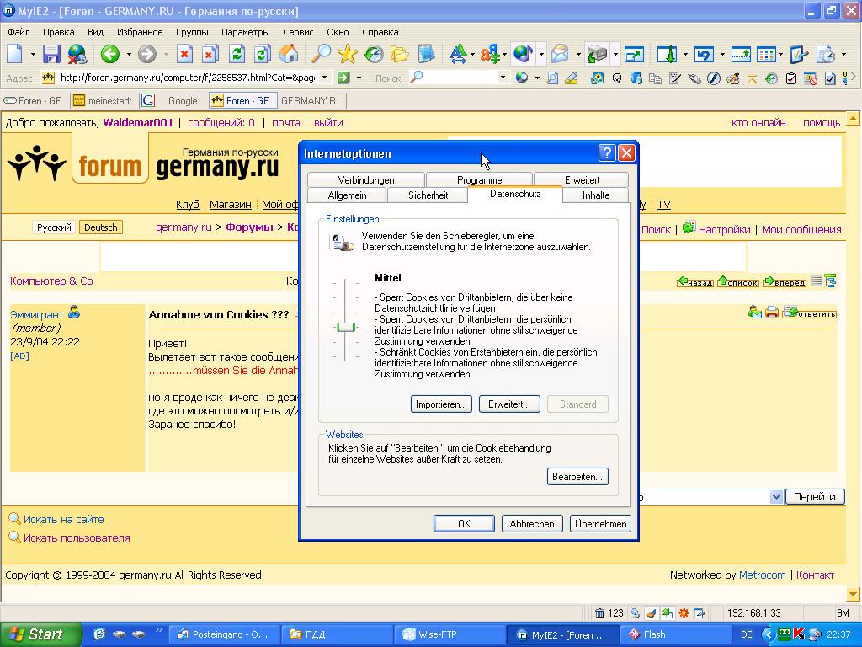
Task: Click the offline globe with red X
Action: click(x=77, y=54)
